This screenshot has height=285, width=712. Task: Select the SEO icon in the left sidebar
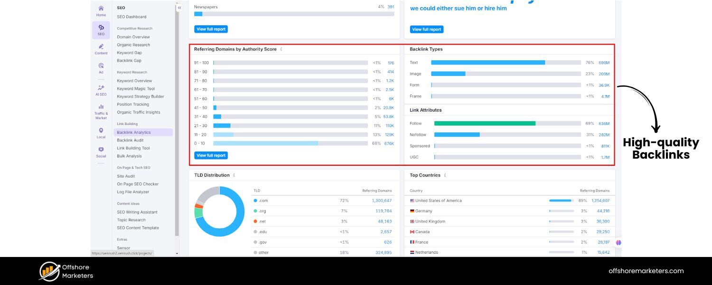click(101, 29)
